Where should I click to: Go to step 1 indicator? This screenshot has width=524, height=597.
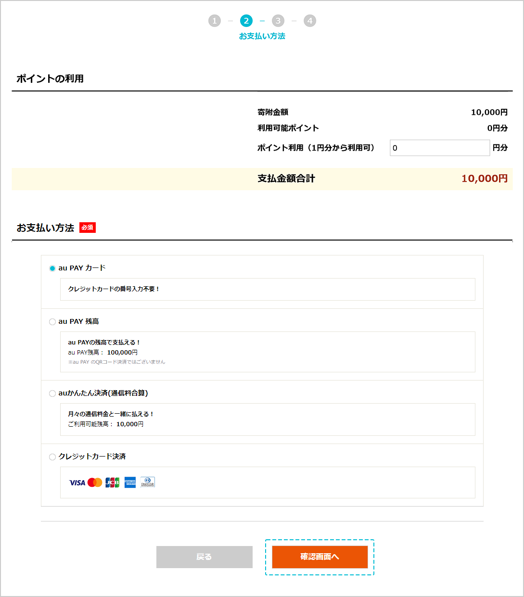[x=215, y=21]
